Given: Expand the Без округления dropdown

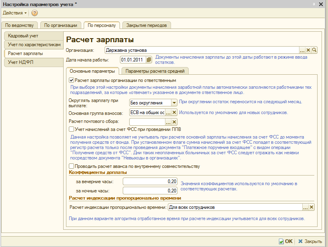Looking at the screenshot, I should [174, 103].
